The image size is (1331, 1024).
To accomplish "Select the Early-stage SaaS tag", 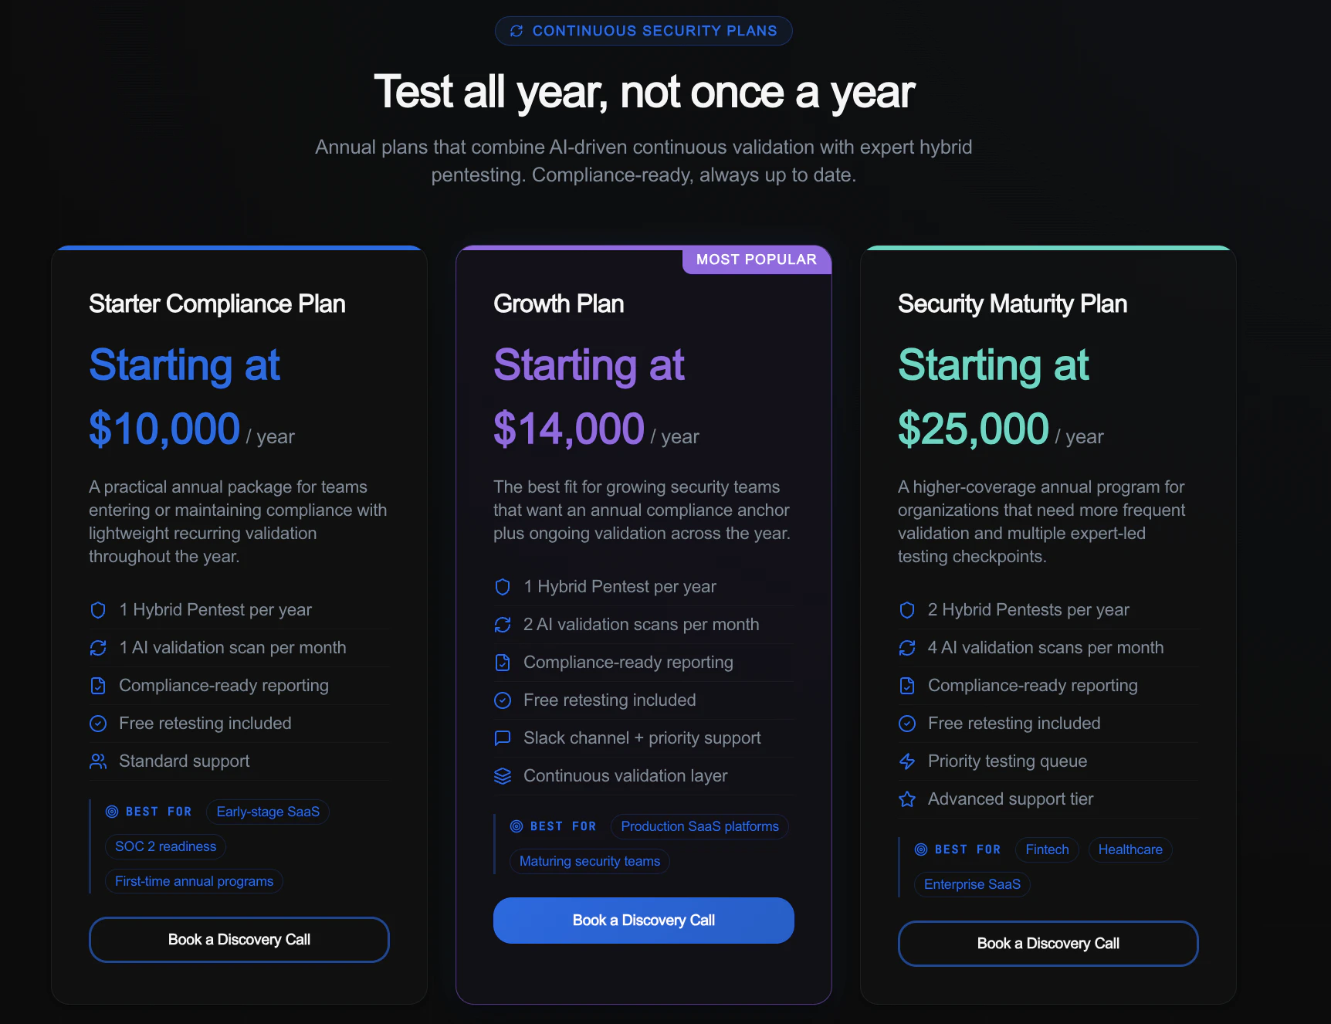I will point(268,812).
